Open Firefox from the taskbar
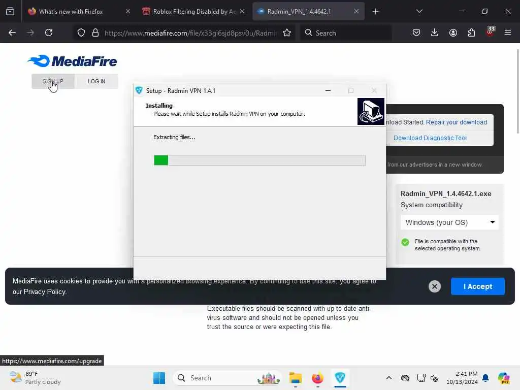Viewport: 520px width, 390px height. [317, 378]
